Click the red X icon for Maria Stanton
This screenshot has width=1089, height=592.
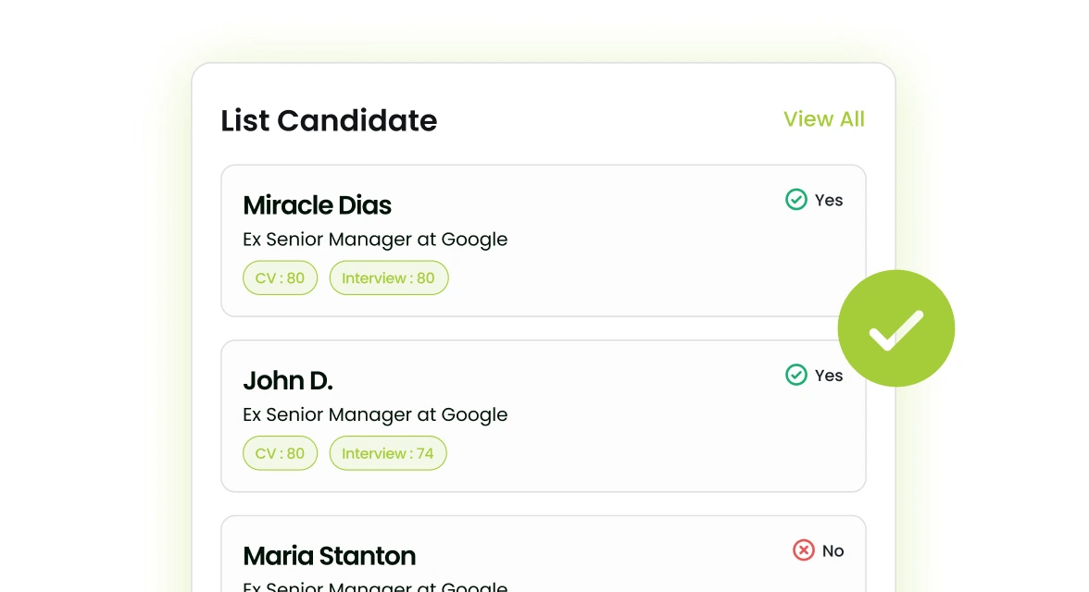(803, 550)
